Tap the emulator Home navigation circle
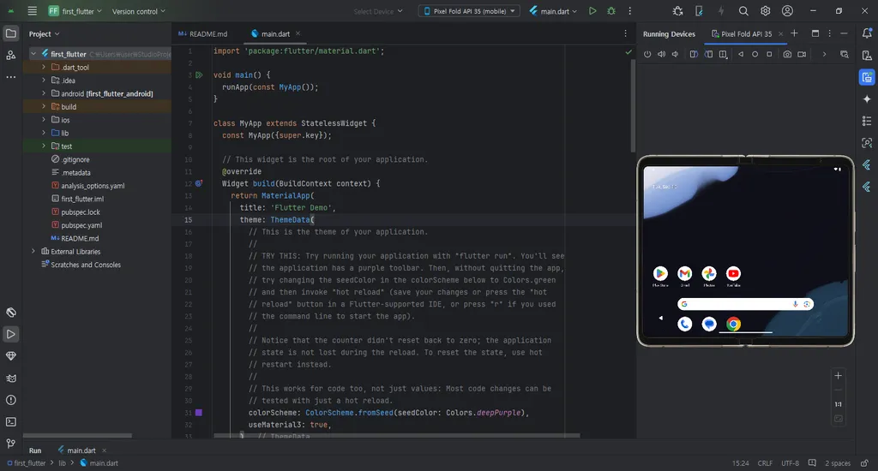 pyautogui.click(x=755, y=54)
